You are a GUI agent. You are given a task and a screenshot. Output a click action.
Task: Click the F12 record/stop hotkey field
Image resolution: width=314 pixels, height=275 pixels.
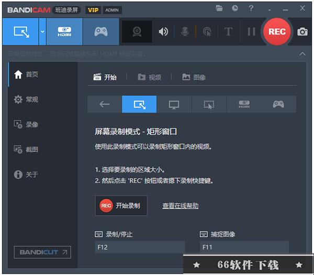tap(140, 247)
